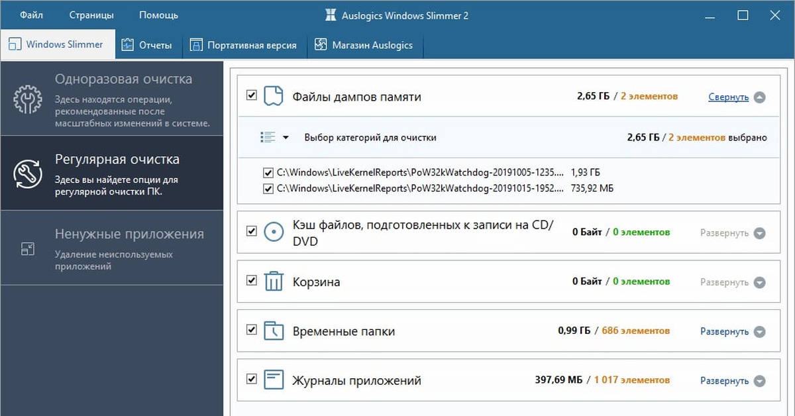Image resolution: width=795 pixels, height=416 pixels.
Task: Select the 735,92 МБ PoW32kWatchdog file row
Action: 421,189
